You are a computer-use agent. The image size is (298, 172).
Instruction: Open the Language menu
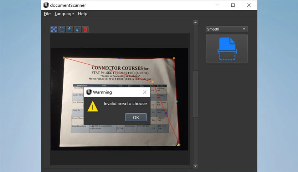pyautogui.click(x=64, y=14)
